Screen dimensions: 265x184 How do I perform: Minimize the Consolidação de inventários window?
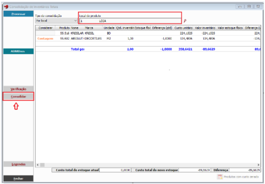[240, 7]
